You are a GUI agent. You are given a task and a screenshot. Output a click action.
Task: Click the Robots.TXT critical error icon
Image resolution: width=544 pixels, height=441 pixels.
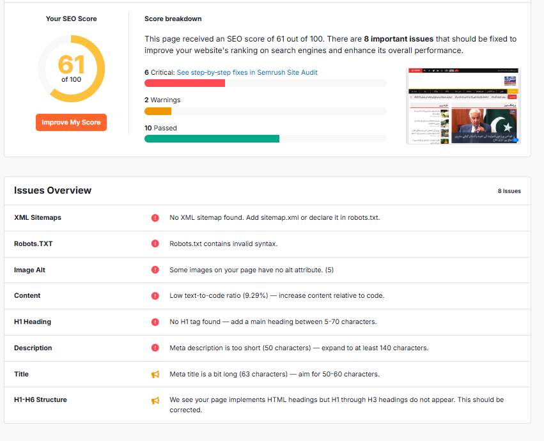155,244
